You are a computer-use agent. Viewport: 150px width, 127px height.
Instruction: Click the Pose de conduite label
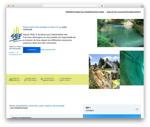(x=16, y=79)
